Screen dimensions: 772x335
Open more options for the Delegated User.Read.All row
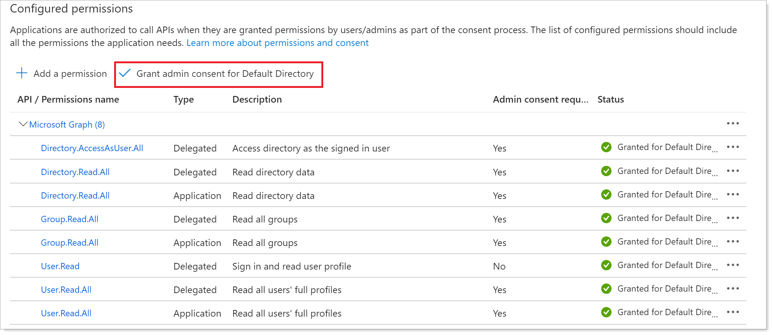(x=733, y=289)
